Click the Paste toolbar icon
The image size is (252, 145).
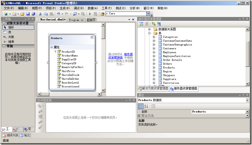coord(51,14)
